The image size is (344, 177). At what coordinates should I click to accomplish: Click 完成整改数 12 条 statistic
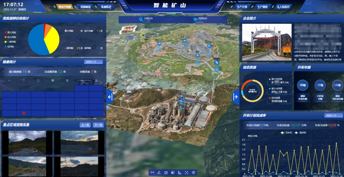(55, 72)
